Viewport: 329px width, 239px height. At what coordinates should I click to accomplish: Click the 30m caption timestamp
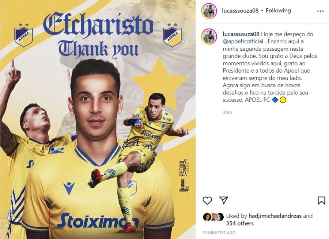pyautogui.click(x=227, y=112)
